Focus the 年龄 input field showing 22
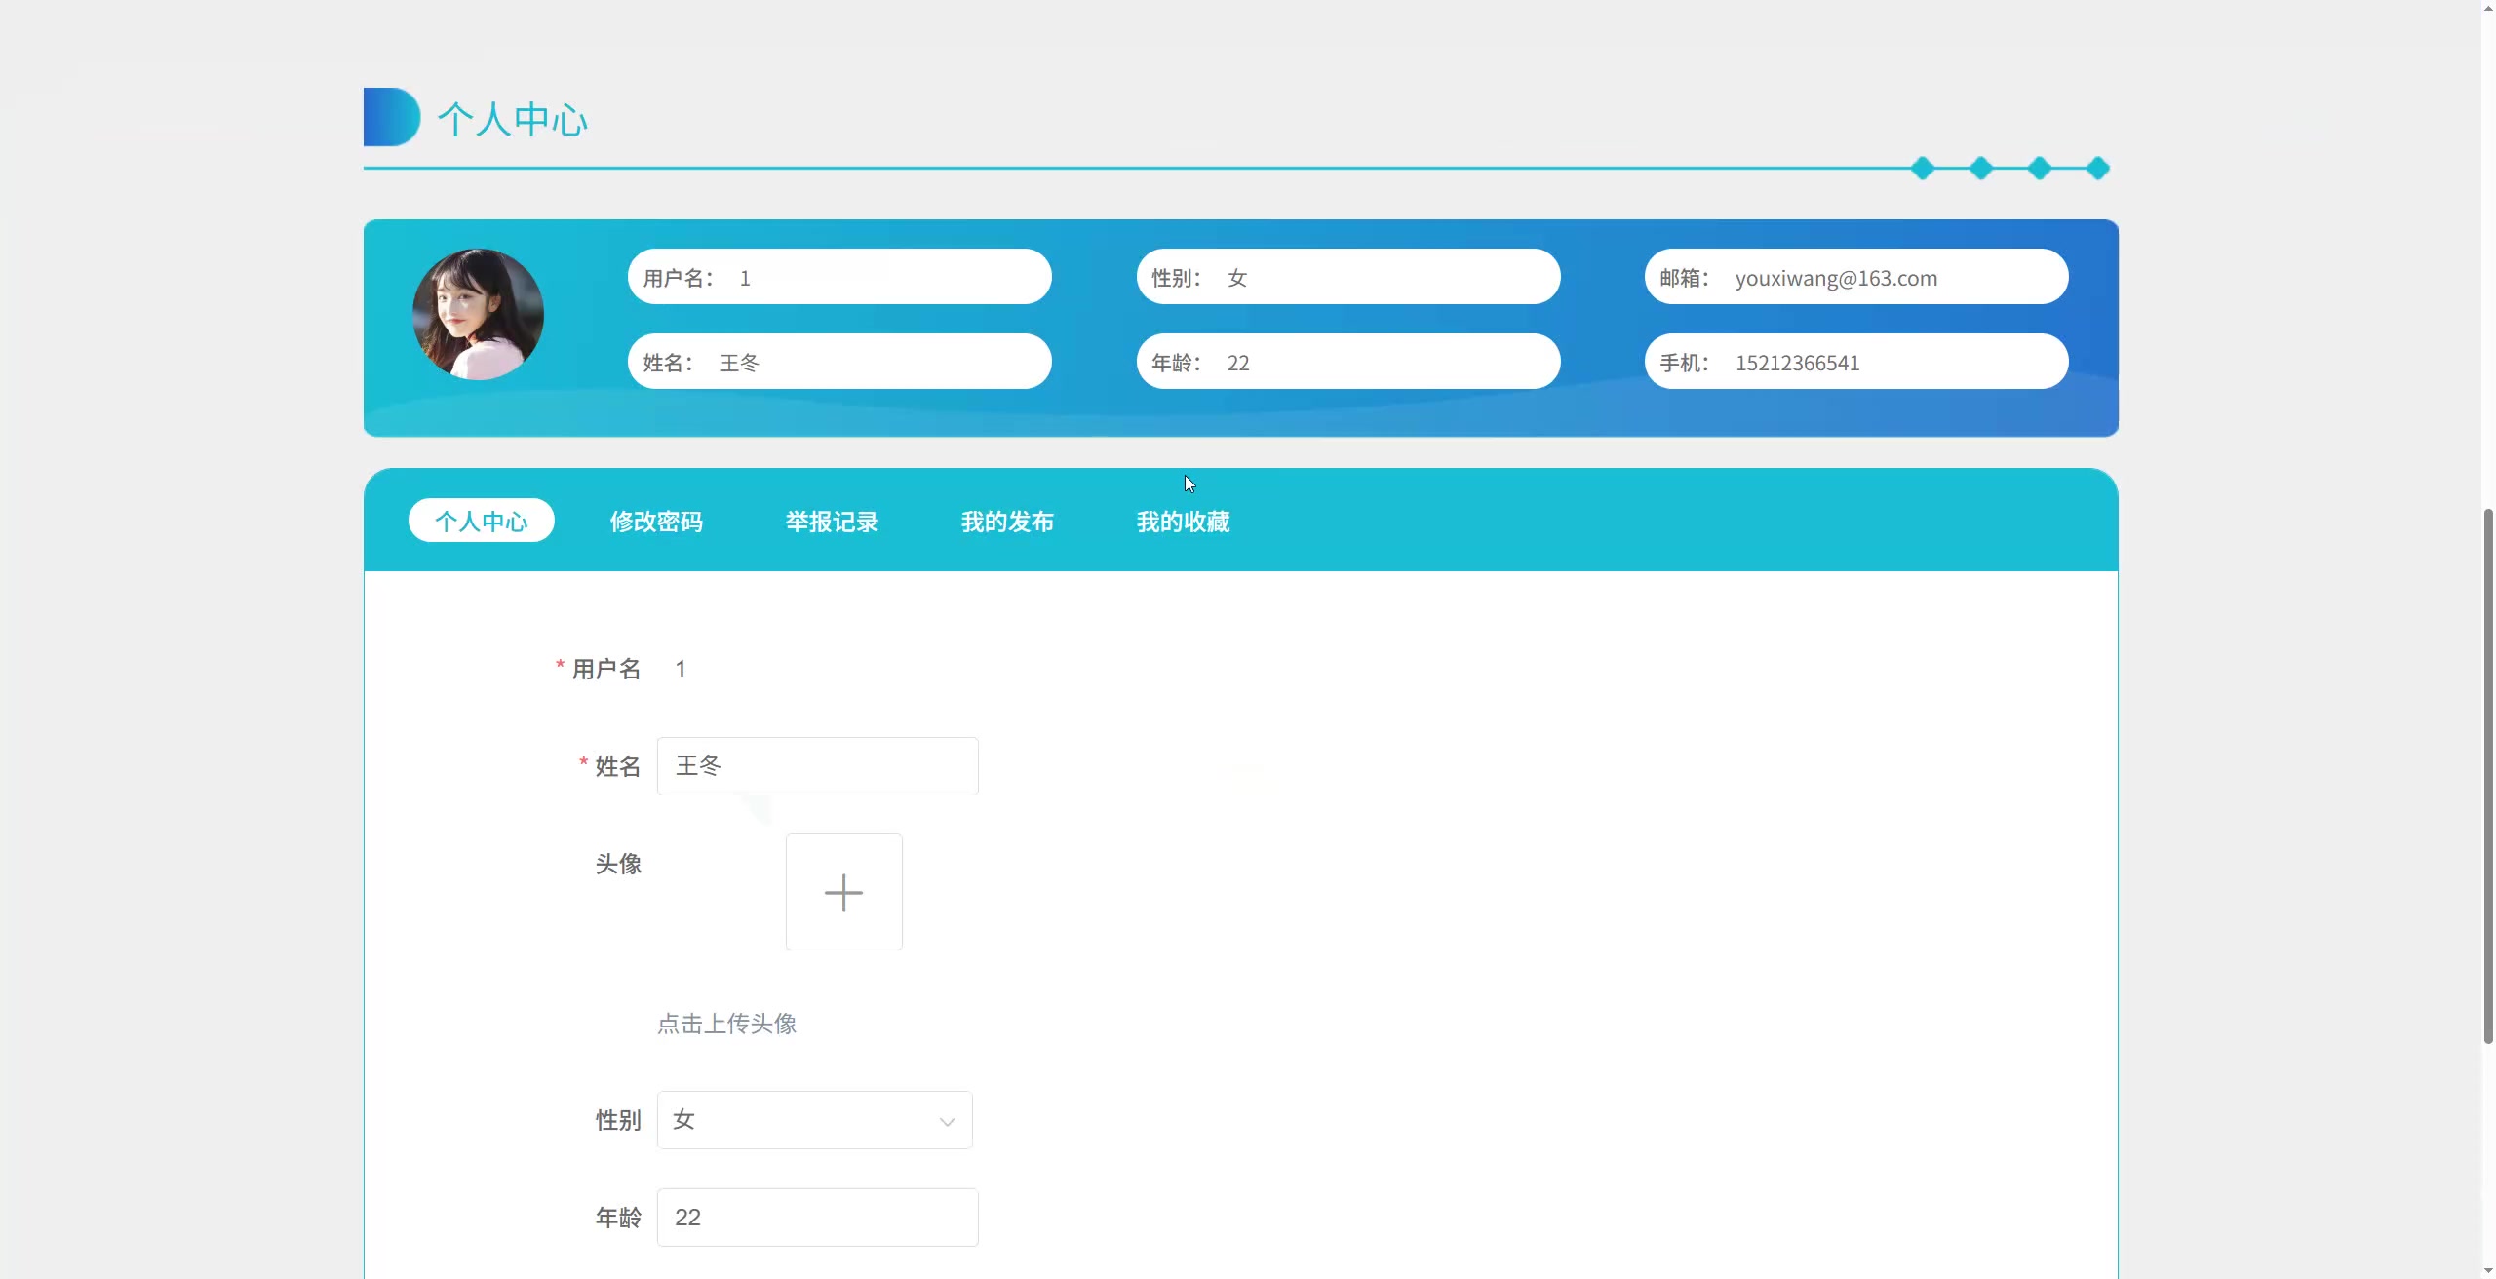2496x1279 pixels. coord(817,1217)
